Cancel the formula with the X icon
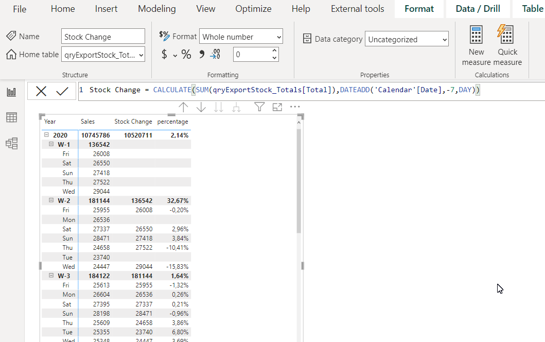 (x=41, y=91)
